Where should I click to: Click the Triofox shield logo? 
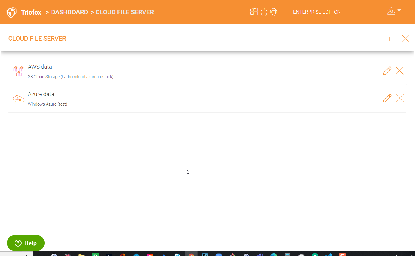click(x=11, y=12)
